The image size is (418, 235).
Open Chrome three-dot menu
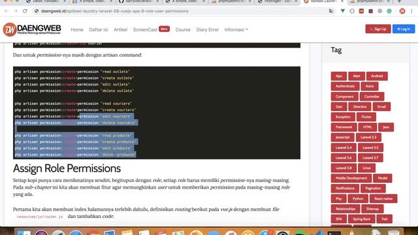pyautogui.click(x=411, y=11)
